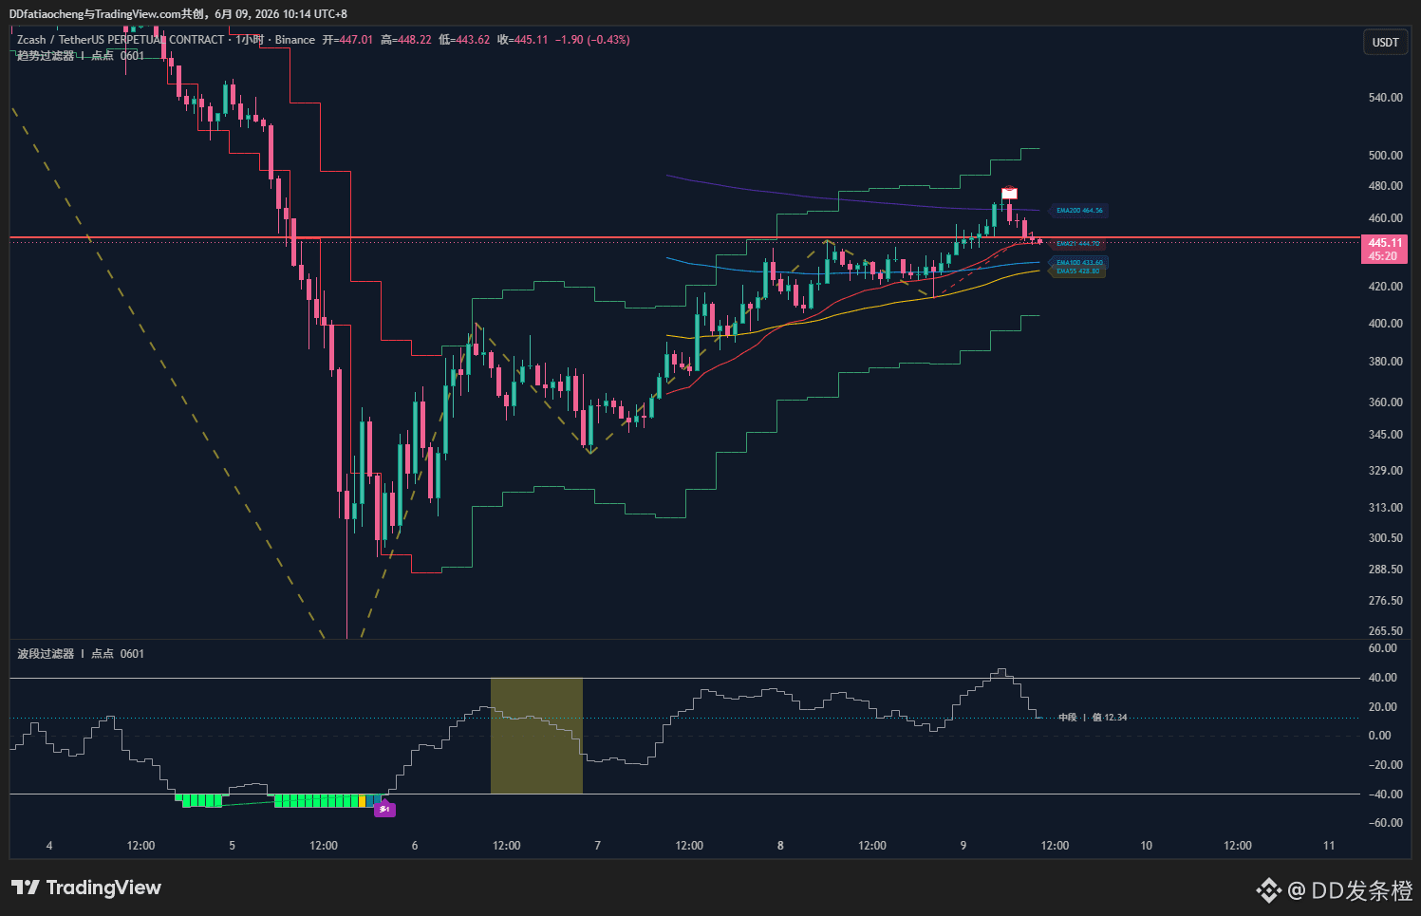The image size is (1421, 916).
Task: Click the low price 低=443.62
Action: click(464, 40)
